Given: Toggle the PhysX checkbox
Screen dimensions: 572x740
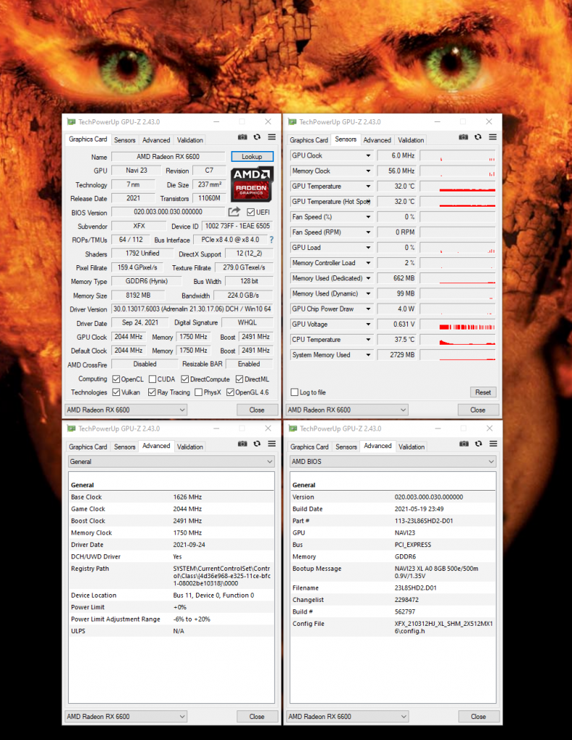Looking at the screenshot, I should (199, 392).
